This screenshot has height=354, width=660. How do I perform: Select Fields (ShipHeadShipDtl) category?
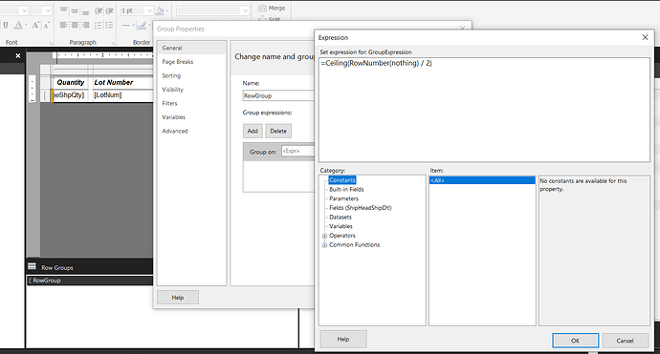point(361,208)
